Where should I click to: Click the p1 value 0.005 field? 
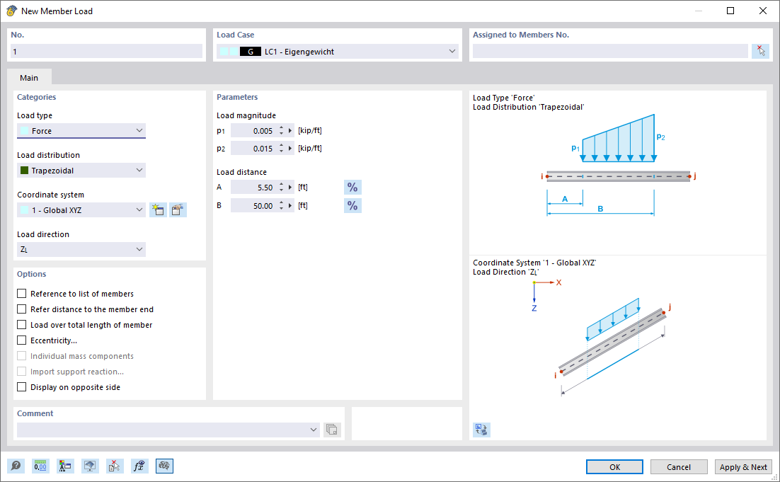tap(253, 131)
